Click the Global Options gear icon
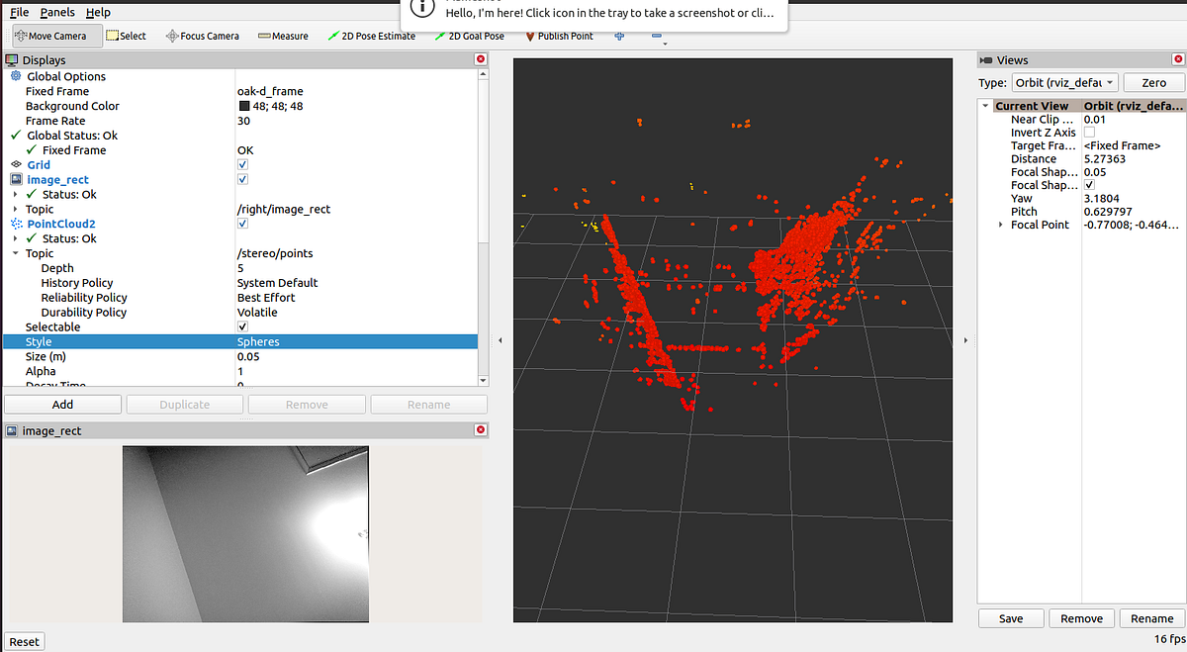Screen dimensions: 1187x652 16,76
